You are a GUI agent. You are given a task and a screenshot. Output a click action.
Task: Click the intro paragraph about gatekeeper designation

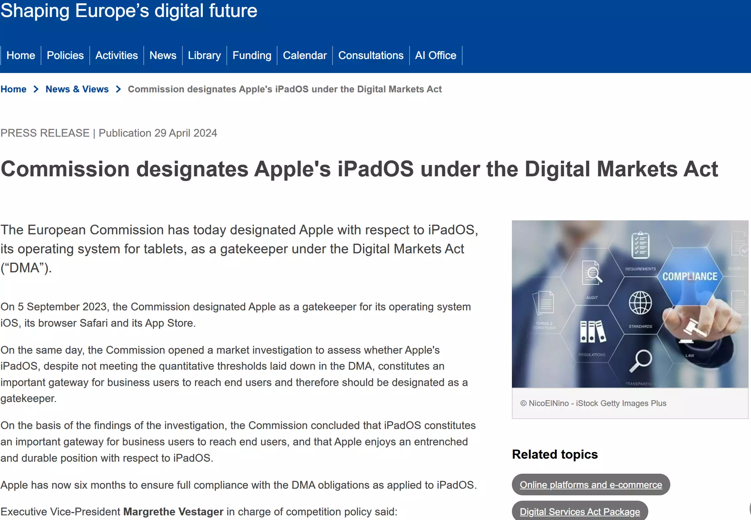(239, 249)
